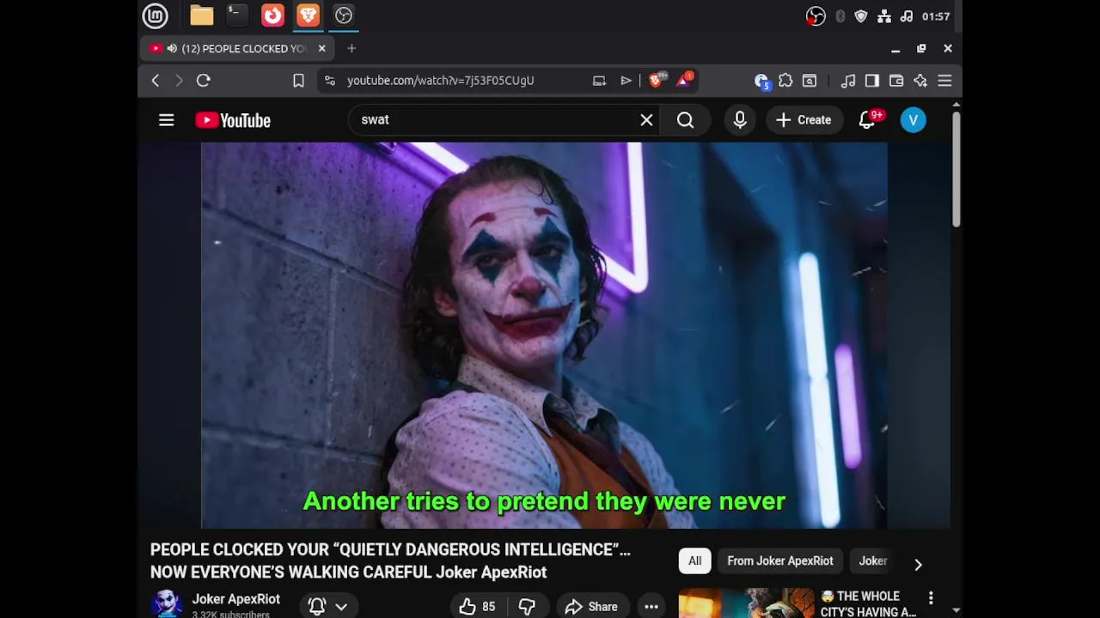Viewport: 1100px width, 618px height.
Task: Open the OBS recording tray indicator
Action: tap(816, 16)
